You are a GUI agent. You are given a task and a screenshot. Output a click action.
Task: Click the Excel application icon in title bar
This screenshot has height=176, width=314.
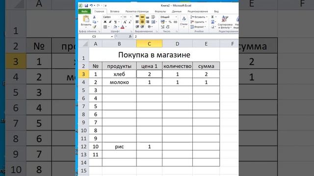(x=80, y=5)
